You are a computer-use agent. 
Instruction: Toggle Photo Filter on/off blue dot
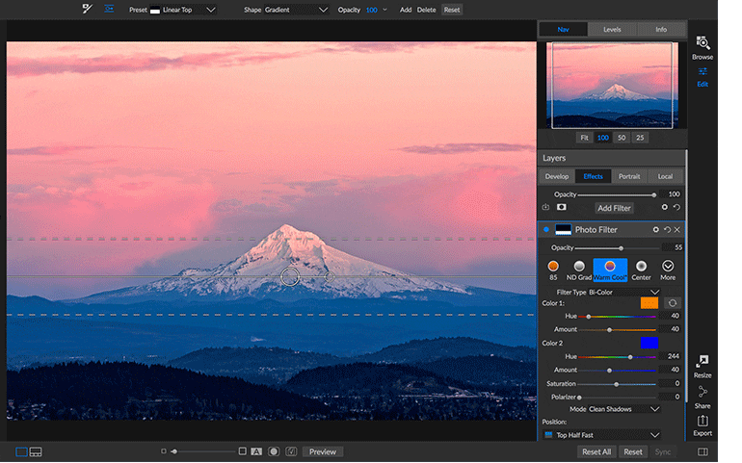(x=546, y=229)
